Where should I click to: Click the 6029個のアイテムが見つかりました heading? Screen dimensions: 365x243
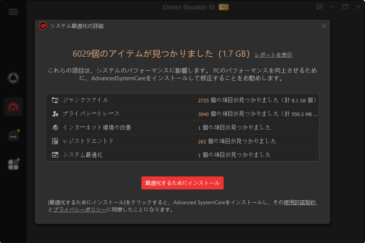coord(161,54)
